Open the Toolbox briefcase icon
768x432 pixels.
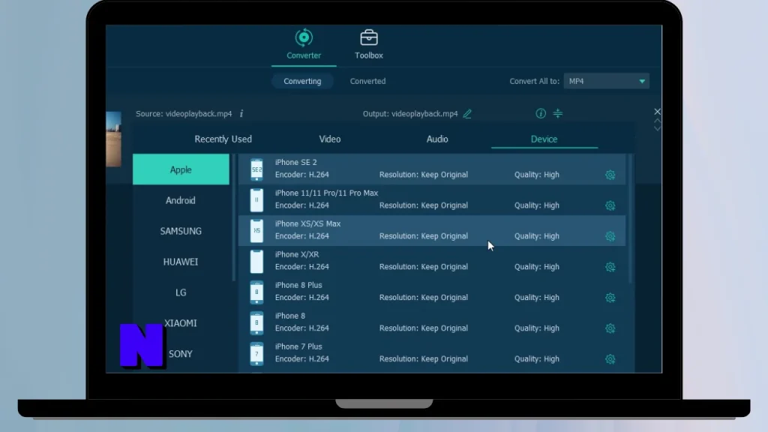pyautogui.click(x=369, y=37)
